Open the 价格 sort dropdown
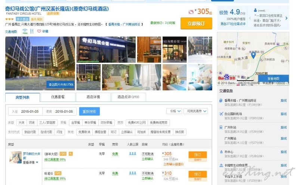Image resolution: width=299 pixels, height=185 pixels. [x=174, y=111]
